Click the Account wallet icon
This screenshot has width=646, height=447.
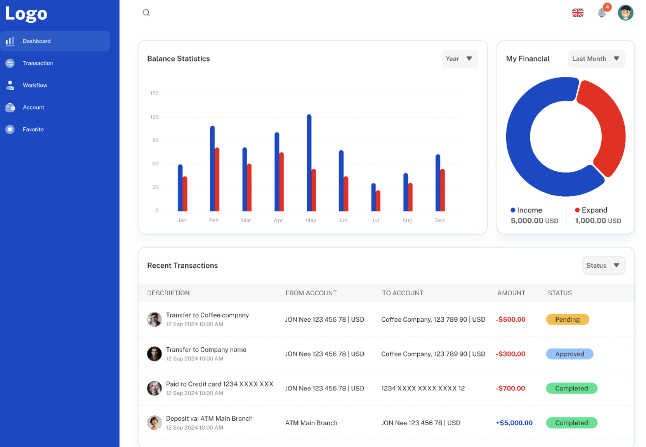(x=10, y=107)
